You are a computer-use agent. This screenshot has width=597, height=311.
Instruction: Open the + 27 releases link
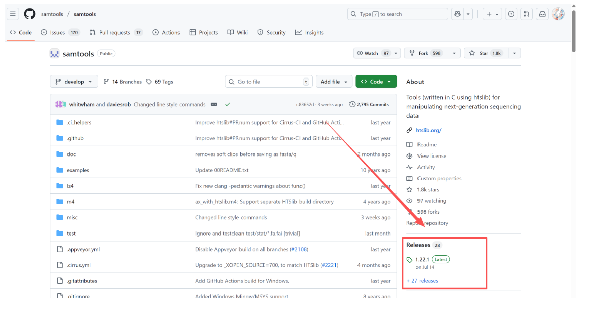(x=422, y=281)
